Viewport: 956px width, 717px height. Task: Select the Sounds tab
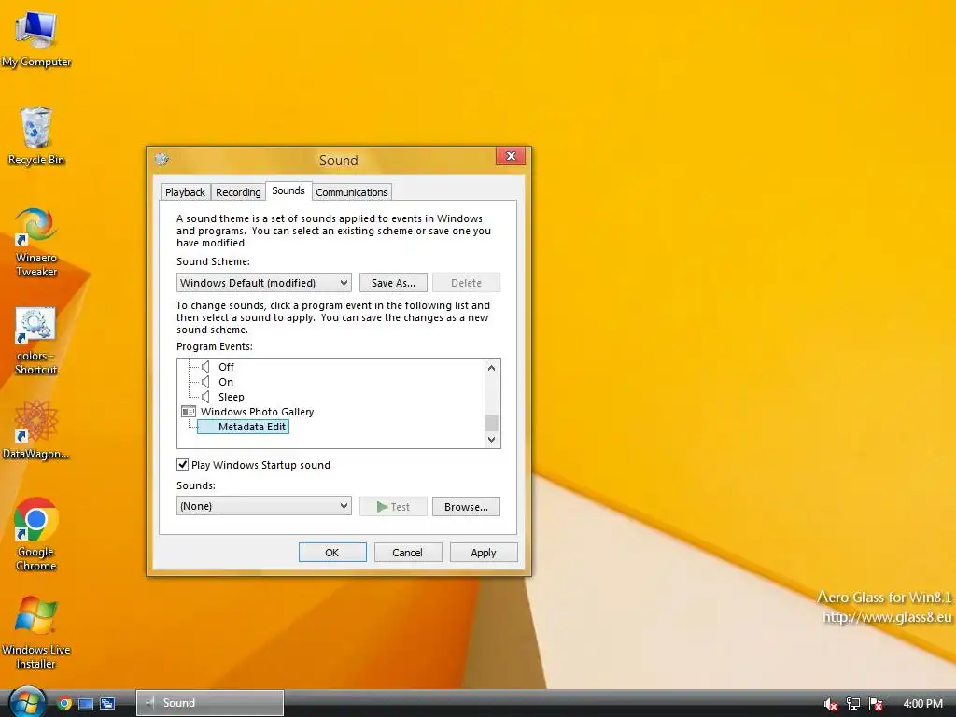[288, 190]
